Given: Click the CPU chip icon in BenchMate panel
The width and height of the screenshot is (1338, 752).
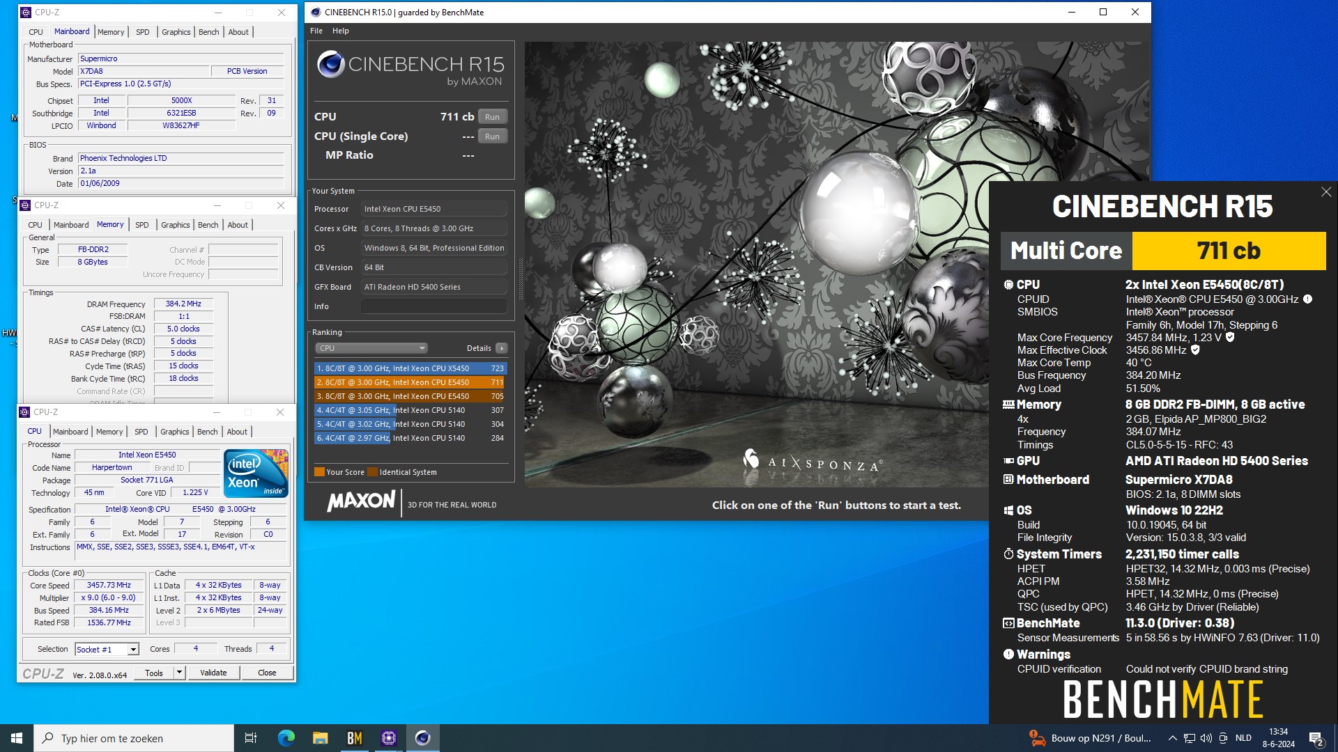Looking at the screenshot, I should click(x=1008, y=285).
